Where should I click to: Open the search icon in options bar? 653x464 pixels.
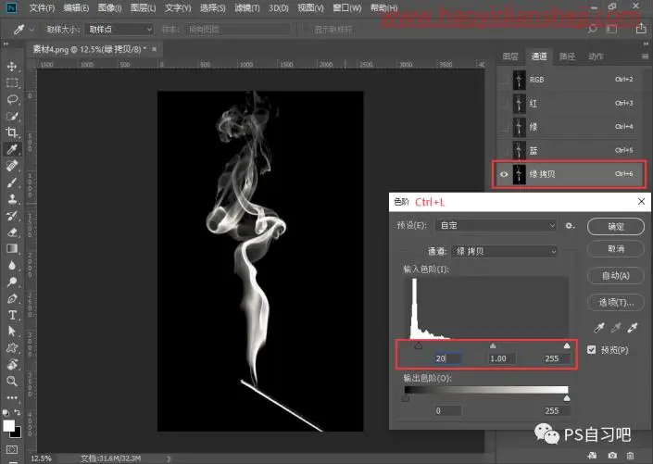tap(592, 29)
